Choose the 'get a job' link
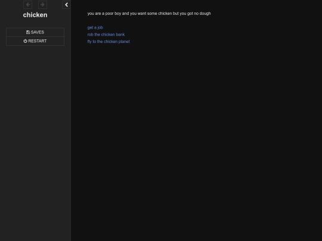The height and width of the screenshot is (241, 322). click(95, 27)
